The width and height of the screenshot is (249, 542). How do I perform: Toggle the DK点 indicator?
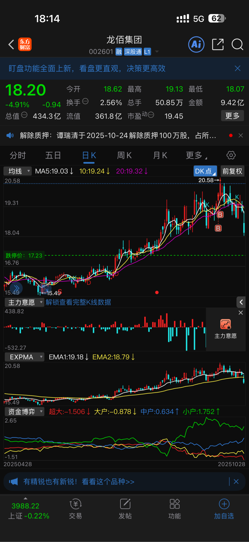[205, 171]
